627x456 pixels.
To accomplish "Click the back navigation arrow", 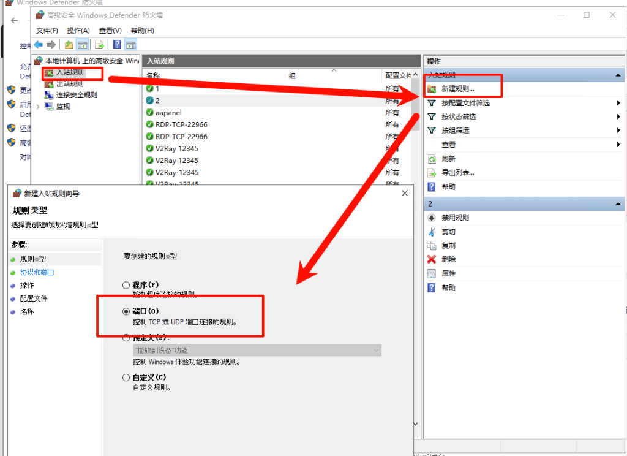I will [37, 45].
